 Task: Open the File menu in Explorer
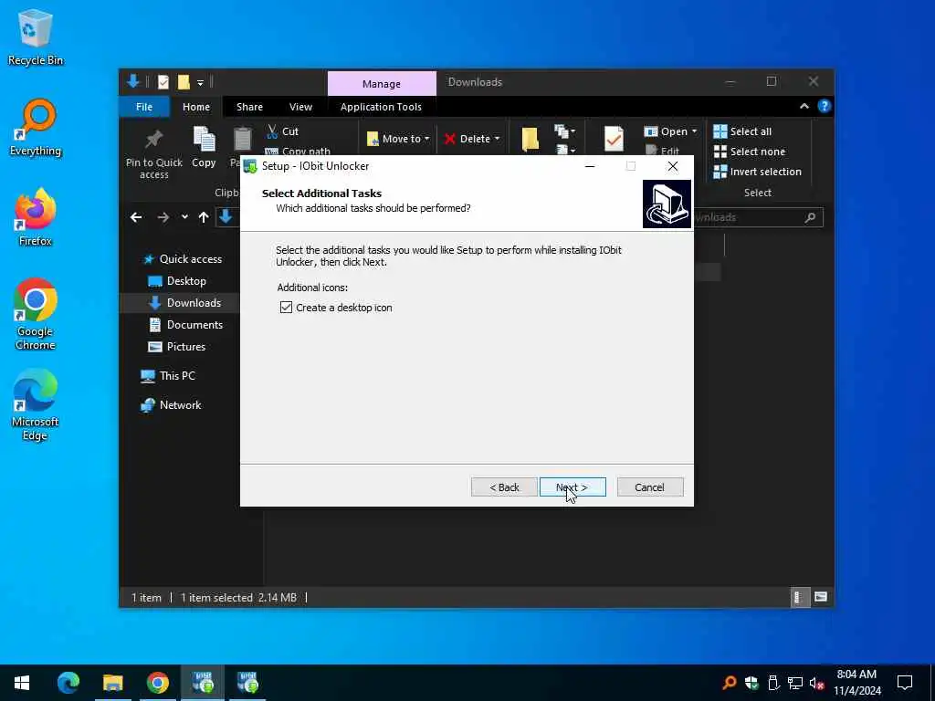144,107
